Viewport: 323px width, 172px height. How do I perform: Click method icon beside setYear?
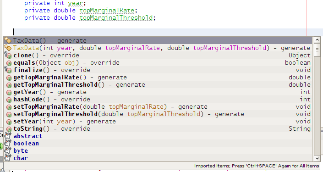tap(9, 122)
